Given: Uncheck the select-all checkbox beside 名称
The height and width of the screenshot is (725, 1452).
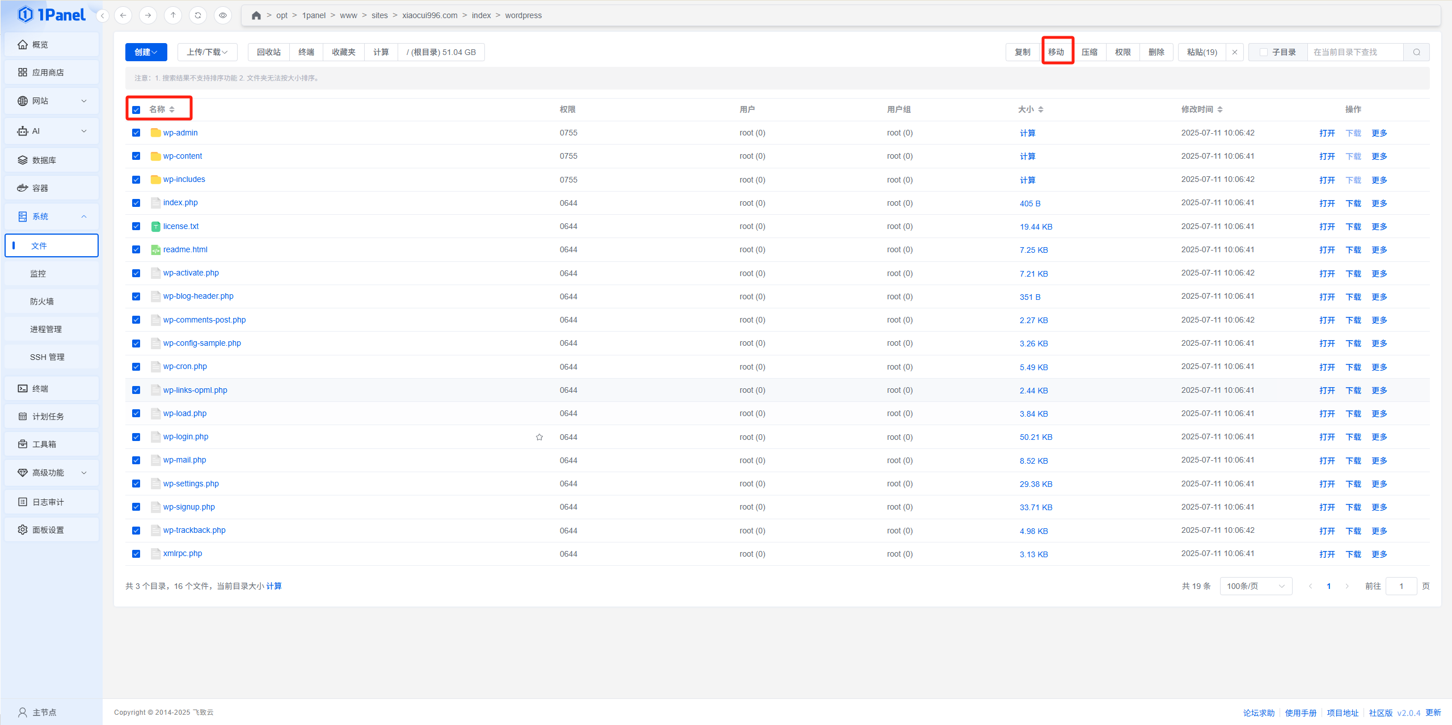Looking at the screenshot, I should point(136,110).
